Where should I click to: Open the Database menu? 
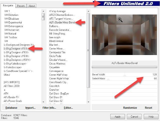point(11,108)
